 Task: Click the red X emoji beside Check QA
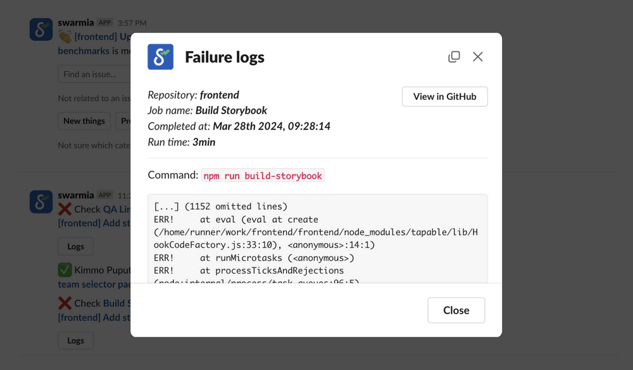[x=65, y=209]
